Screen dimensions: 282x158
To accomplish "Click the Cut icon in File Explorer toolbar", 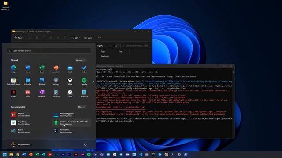I will coord(30,38).
